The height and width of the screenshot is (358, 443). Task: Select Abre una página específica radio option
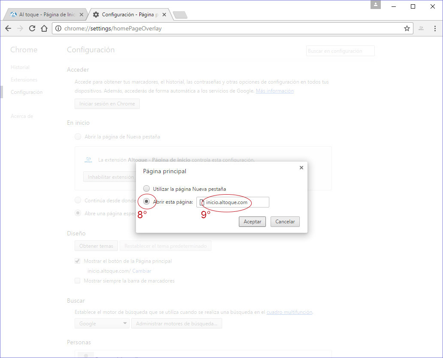pyautogui.click(x=78, y=213)
